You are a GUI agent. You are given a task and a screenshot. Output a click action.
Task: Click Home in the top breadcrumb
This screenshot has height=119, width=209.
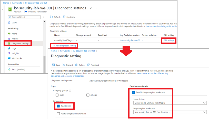click(6, 3)
